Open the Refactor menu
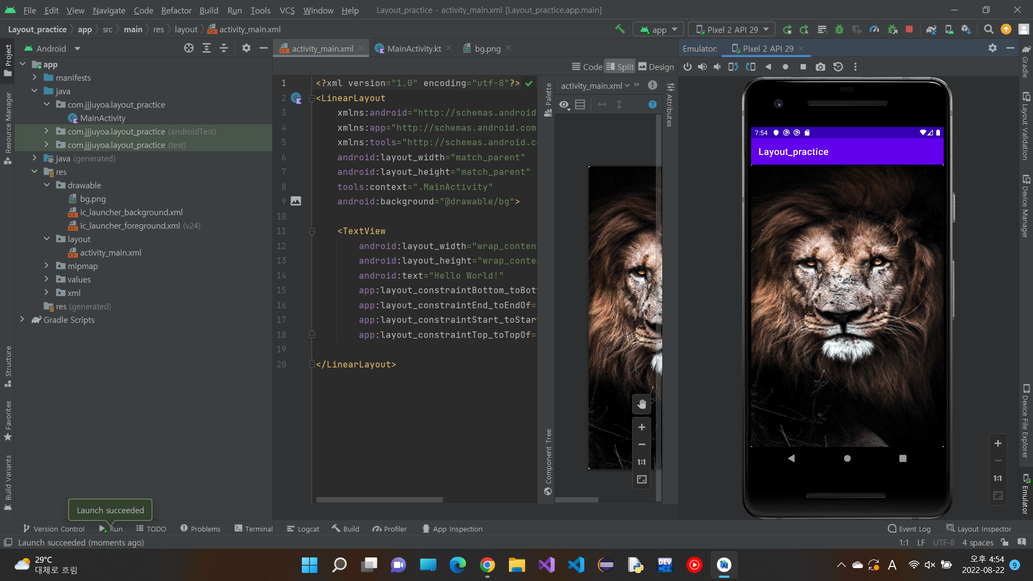Image resolution: width=1033 pixels, height=581 pixels. [x=176, y=10]
